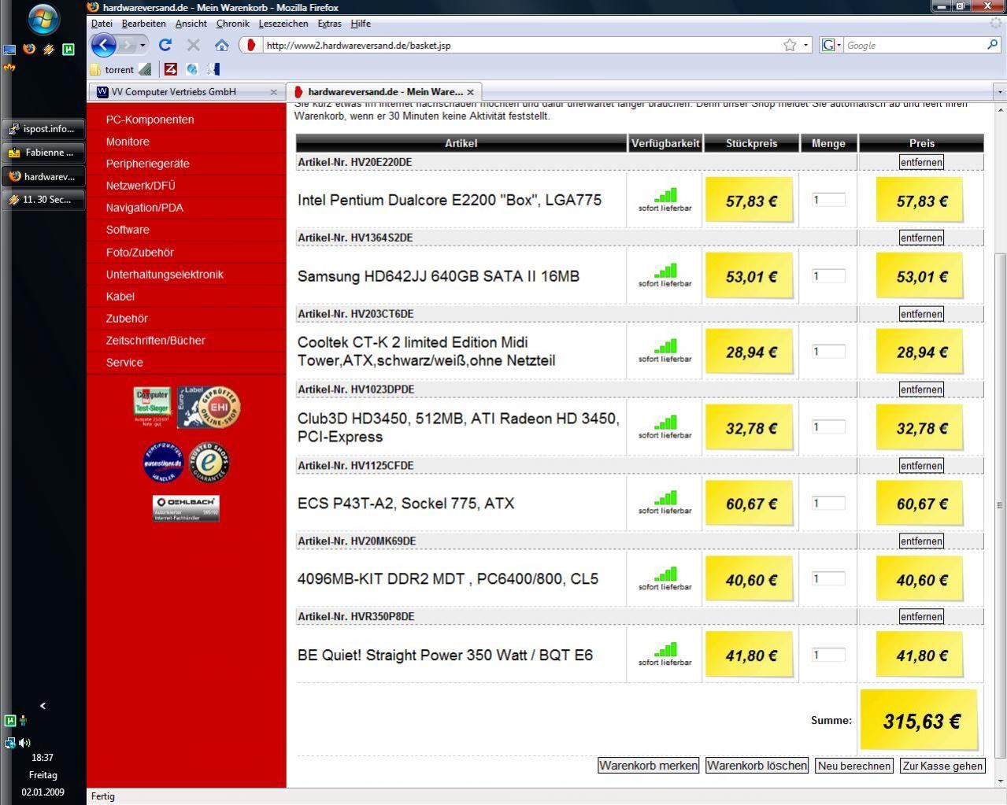Open the network connection tray icon

tap(9, 742)
